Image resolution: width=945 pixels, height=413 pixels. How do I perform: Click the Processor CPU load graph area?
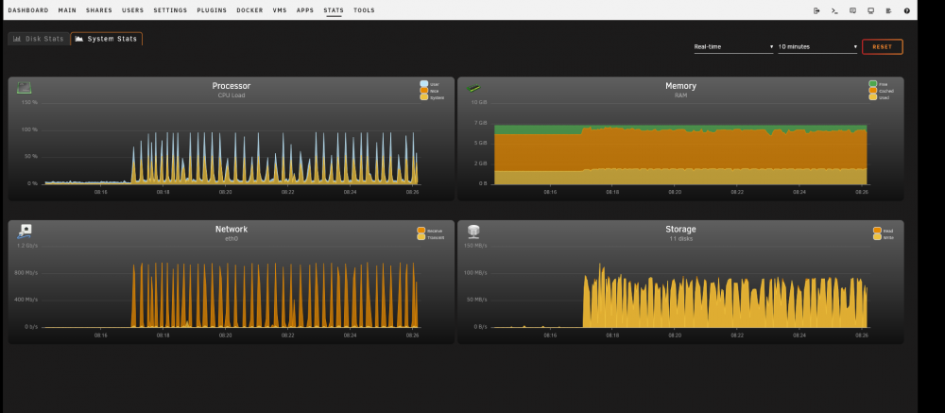232,144
